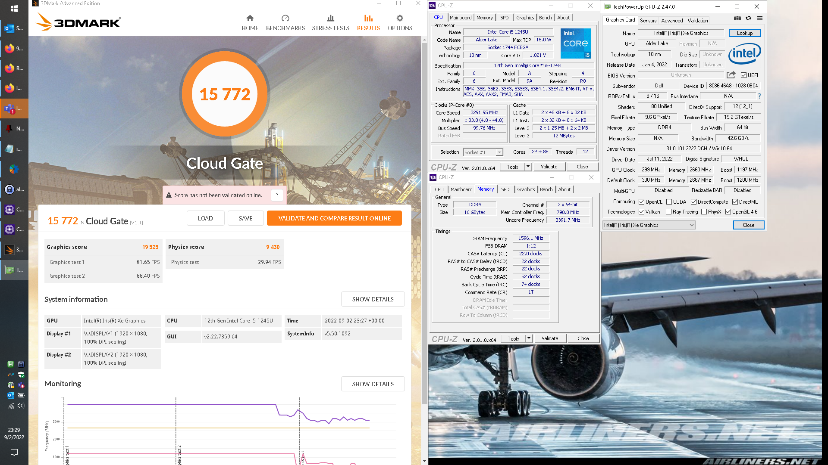Click the SAVE button in 3DMark

pyautogui.click(x=245, y=218)
